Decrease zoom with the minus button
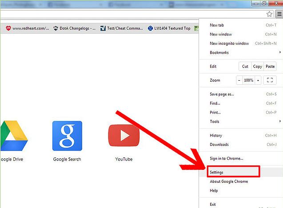283x208 pixels. (239, 80)
